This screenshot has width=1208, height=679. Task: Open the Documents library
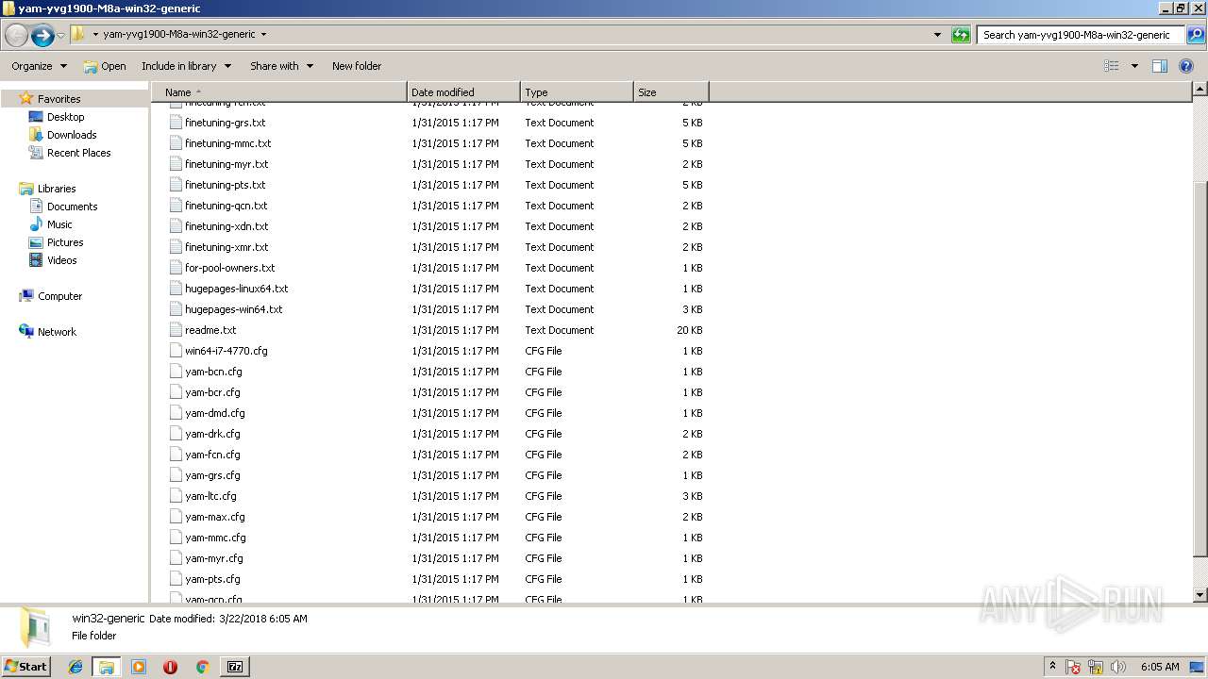72,207
